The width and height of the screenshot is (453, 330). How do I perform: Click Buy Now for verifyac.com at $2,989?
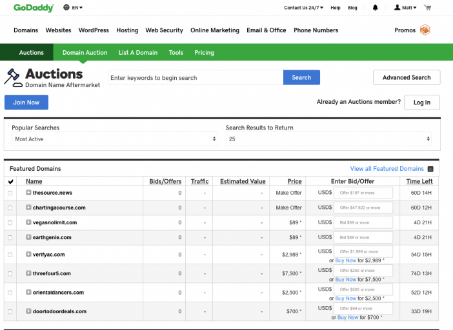[345, 260]
